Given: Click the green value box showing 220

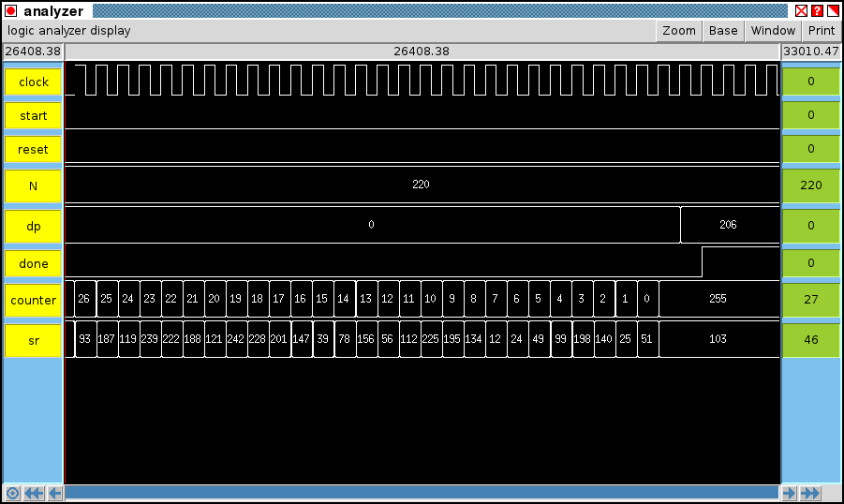Looking at the screenshot, I should pyautogui.click(x=810, y=185).
